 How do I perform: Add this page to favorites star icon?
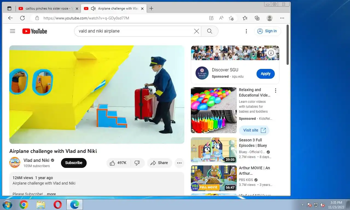point(231,18)
